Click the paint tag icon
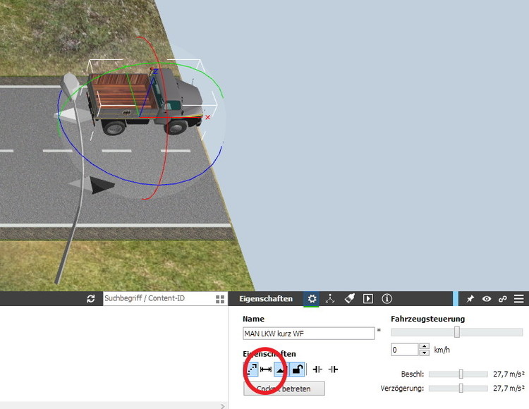 click(x=349, y=299)
